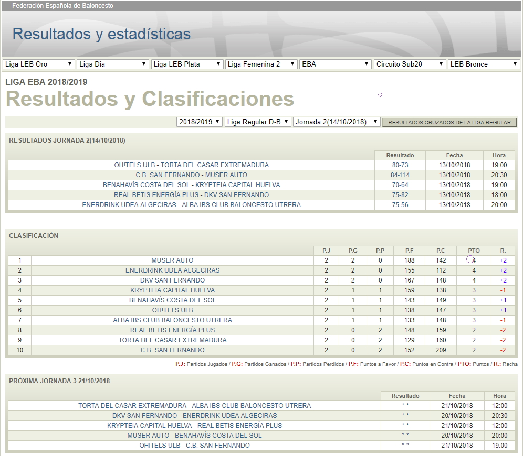This screenshot has width=523, height=456.
Task: Click Resultados Cruzados de la Liga Regular button
Action: (x=449, y=122)
